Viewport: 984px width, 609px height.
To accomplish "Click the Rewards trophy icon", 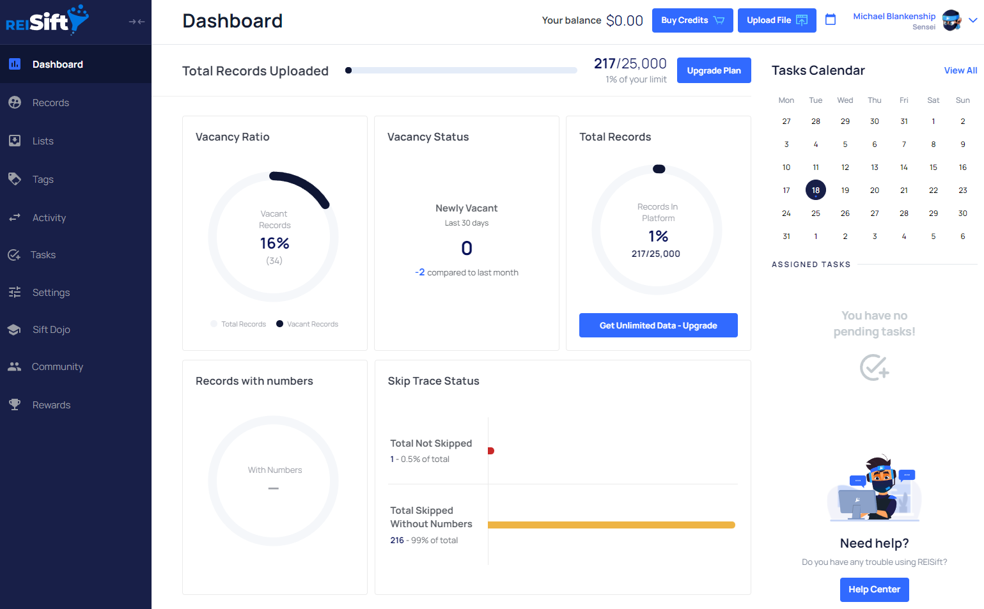I will coord(15,405).
